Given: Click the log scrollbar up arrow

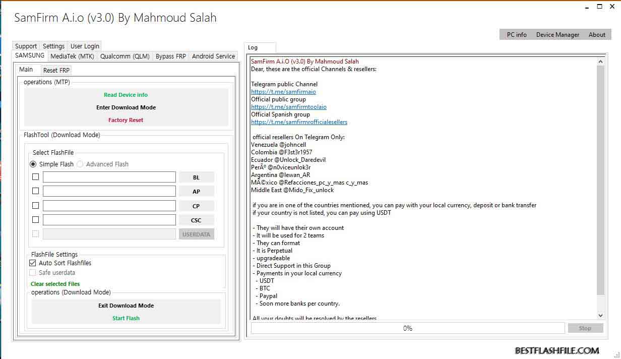Looking at the screenshot, I should (600, 62).
